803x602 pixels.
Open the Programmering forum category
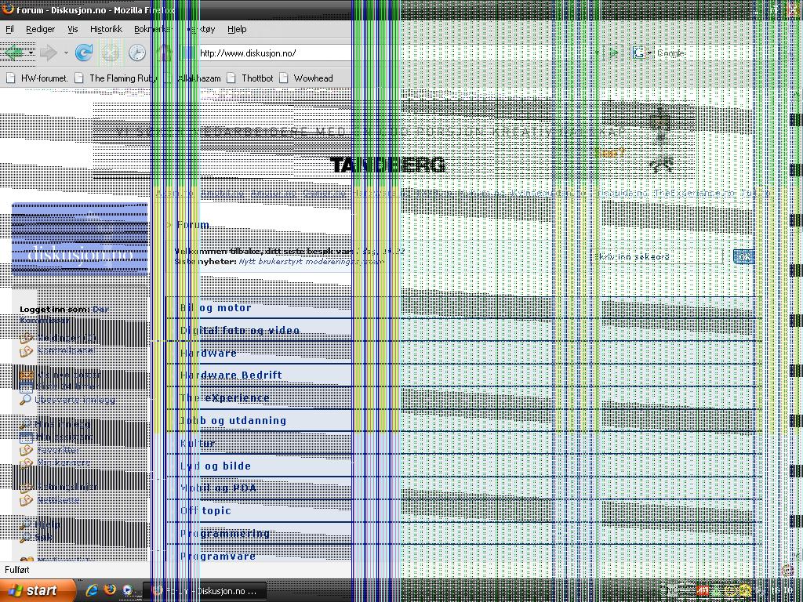pos(225,533)
